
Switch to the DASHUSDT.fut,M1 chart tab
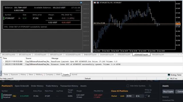coord(107,55)
